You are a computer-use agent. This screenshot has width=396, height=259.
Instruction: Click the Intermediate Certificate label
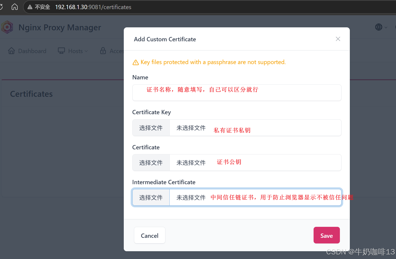tap(164, 182)
